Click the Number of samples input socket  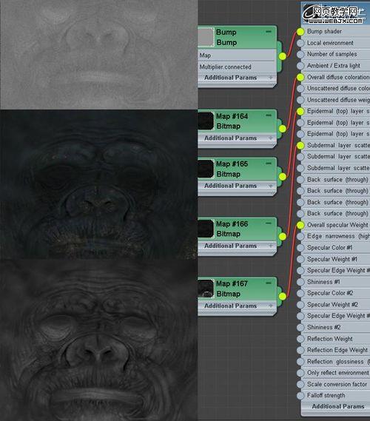coord(300,54)
